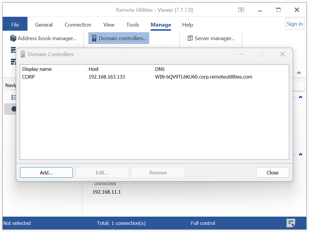Click the Server manager icon
This screenshot has height=232, width=309.
point(190,38)
